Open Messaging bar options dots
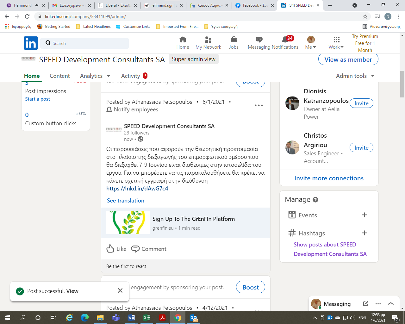 tap(378, 304)
